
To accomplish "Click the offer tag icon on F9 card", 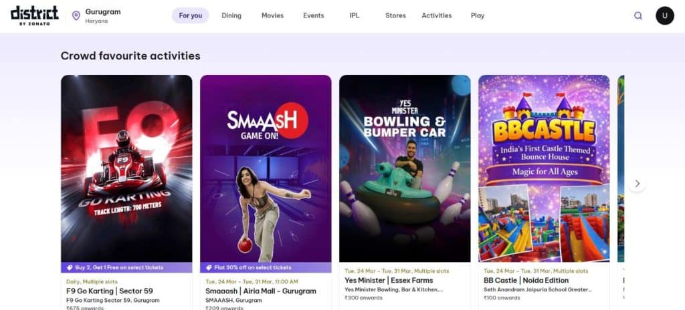I will [x=70, y=267].
